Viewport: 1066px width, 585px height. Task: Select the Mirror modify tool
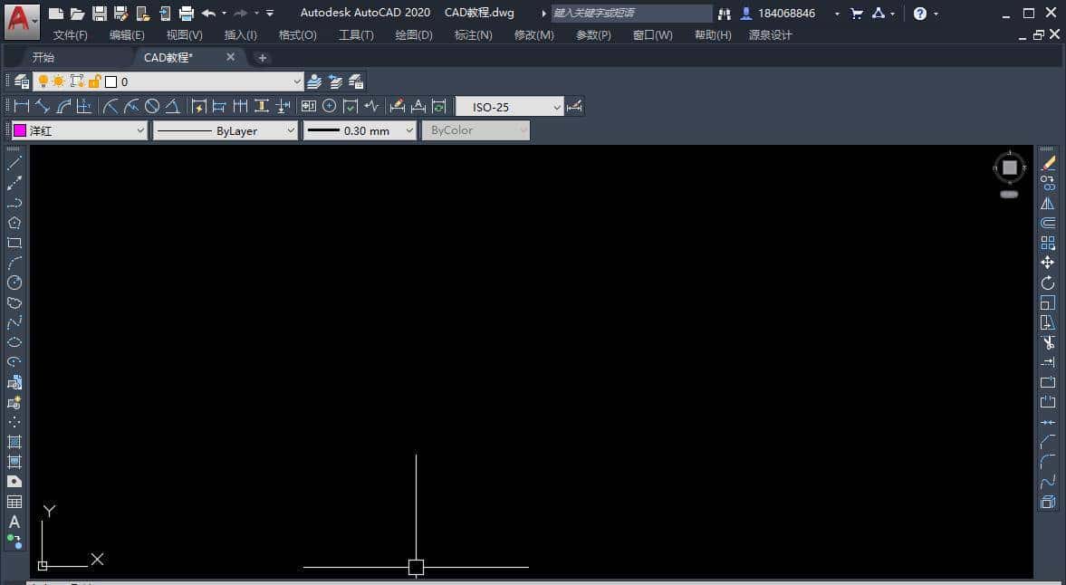tap(1048, 204)
